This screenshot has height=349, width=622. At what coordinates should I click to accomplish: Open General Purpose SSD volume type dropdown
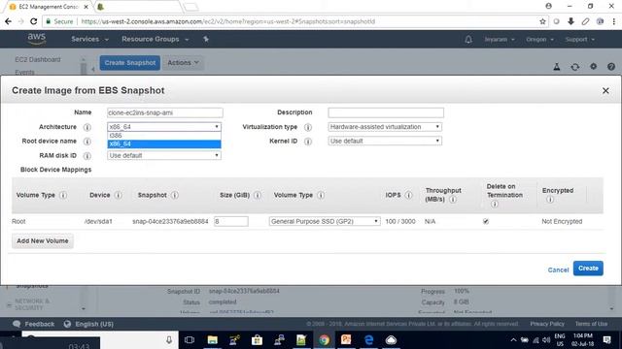click(x=325, y=221)
